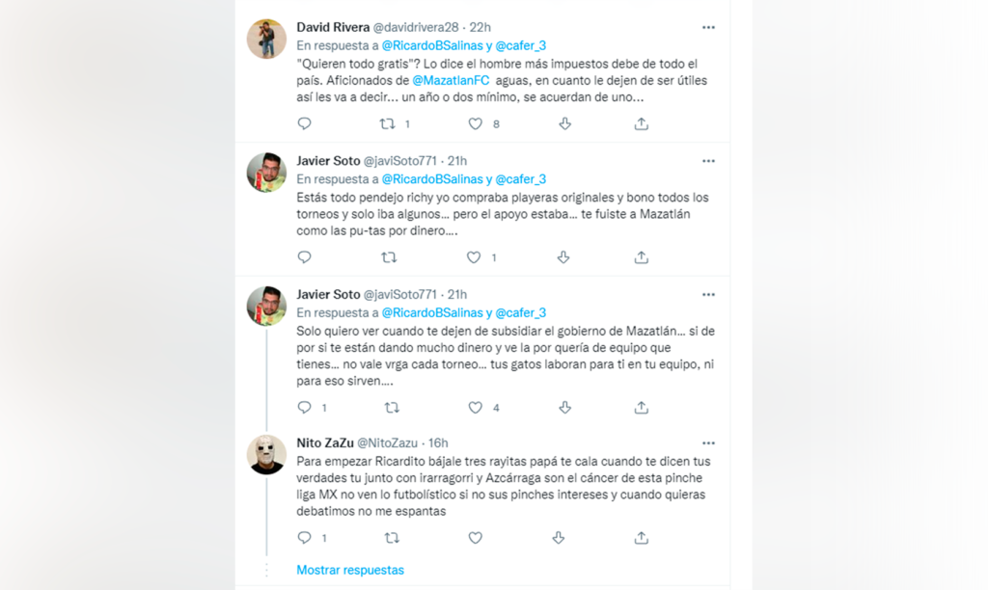The height and width of the screenshot is (590, 988).
Task: Reply to David Rivera's tweet
Action: (304, 123)
